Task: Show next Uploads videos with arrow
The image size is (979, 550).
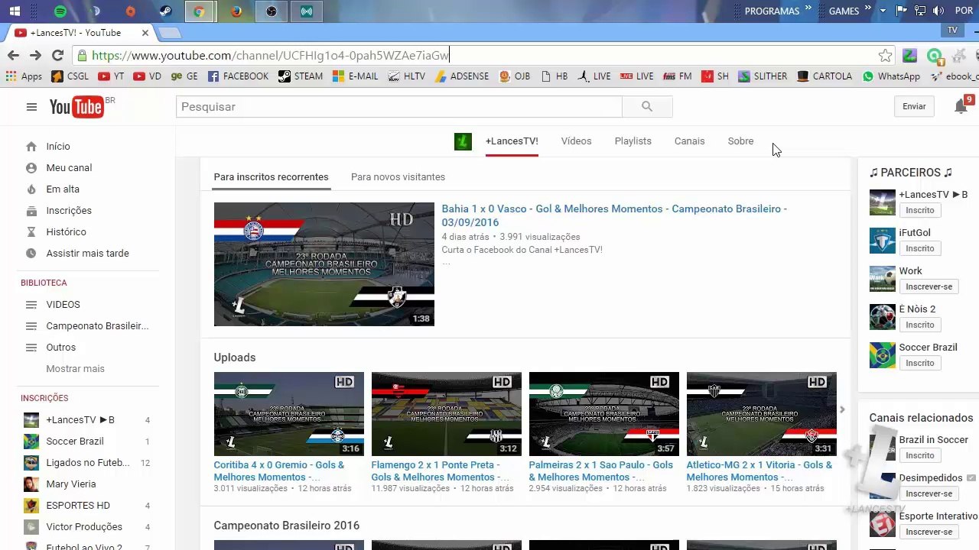Action: point(842,410)
